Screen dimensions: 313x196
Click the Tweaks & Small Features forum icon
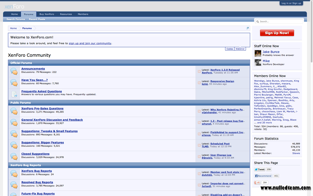click(x=14, y=134)
